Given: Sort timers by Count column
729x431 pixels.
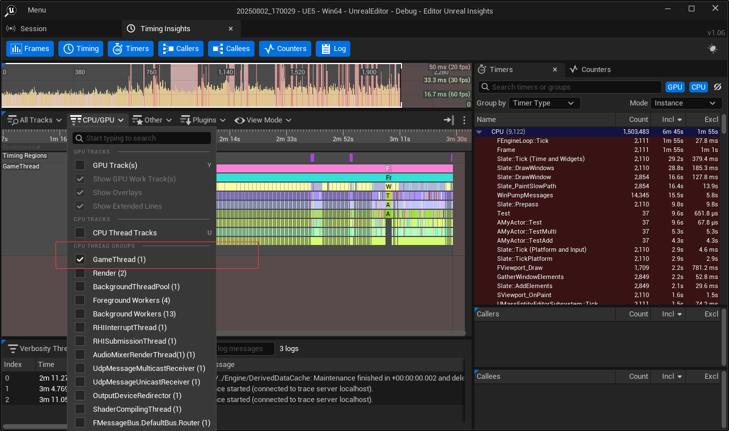Looking at the screenshot, I should 633,120.
